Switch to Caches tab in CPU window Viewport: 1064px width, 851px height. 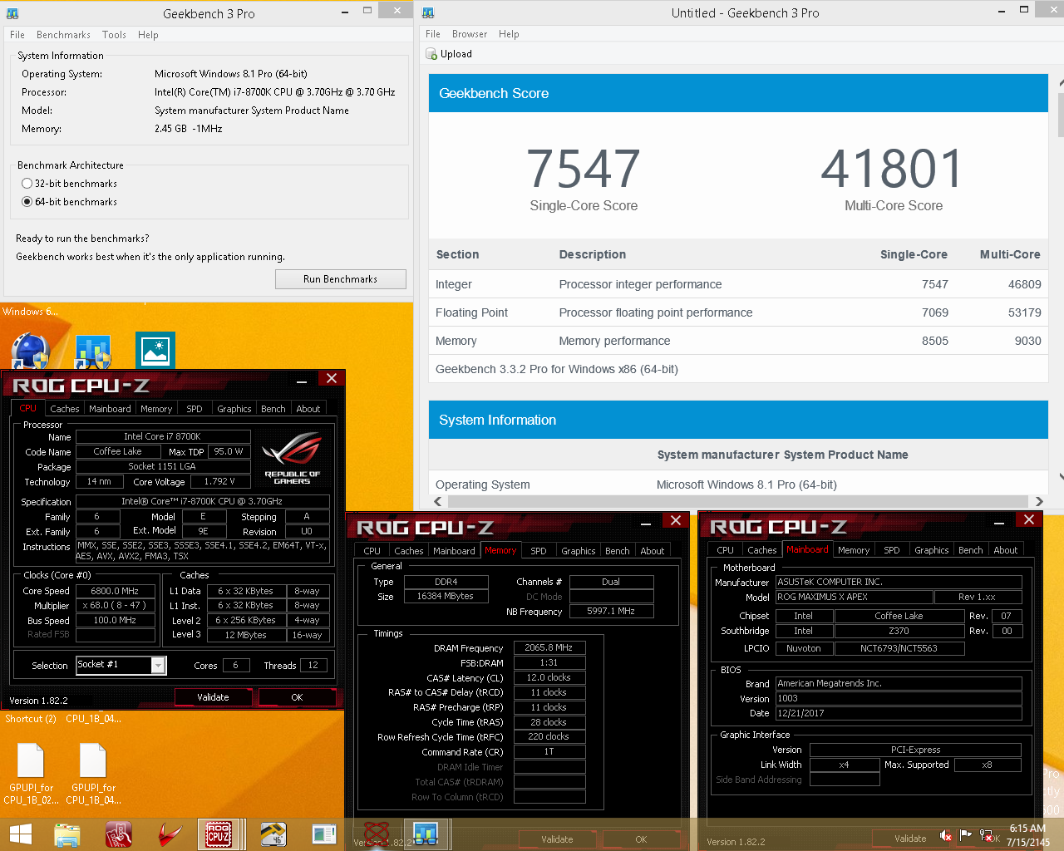pos(64,409)
